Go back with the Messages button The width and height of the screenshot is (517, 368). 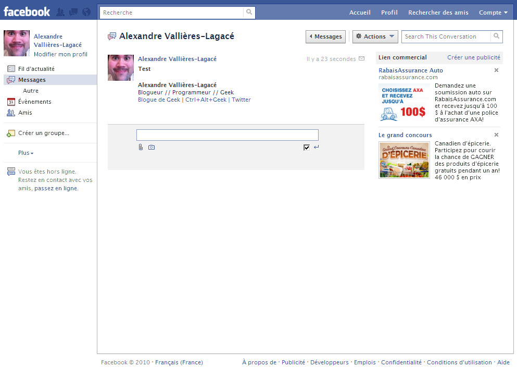[x=325, y=36]
